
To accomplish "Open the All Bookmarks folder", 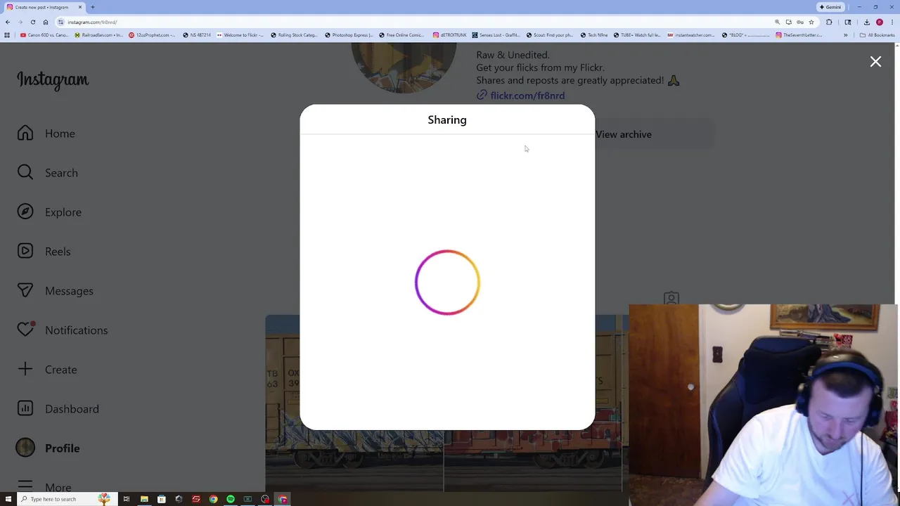I will coord(877,35).
